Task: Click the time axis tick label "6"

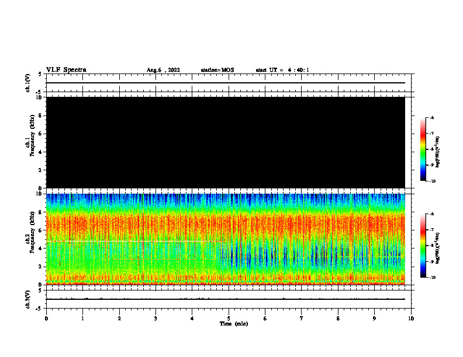Action: tap(265, 318)
